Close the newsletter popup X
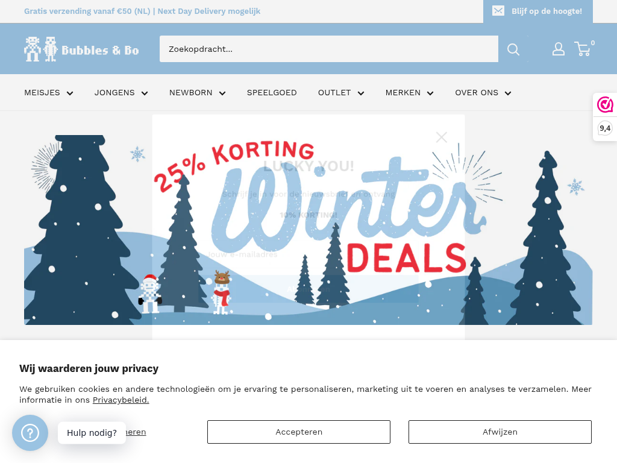The height and width of the screenshot is (463, 617). [442, 137]
